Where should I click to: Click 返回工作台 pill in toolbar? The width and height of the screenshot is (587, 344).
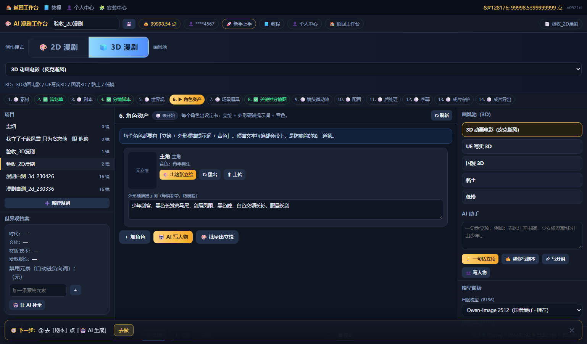pos(344,24)
